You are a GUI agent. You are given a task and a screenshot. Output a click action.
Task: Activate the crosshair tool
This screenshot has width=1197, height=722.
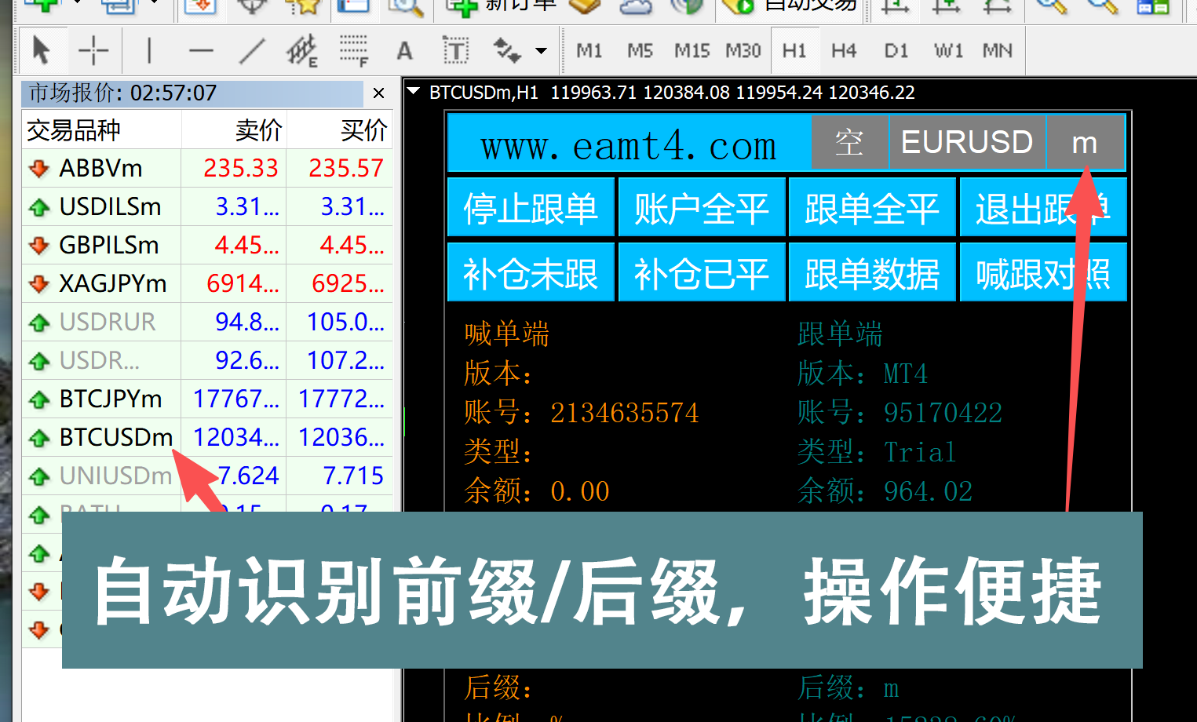click(x=93, y=51)
